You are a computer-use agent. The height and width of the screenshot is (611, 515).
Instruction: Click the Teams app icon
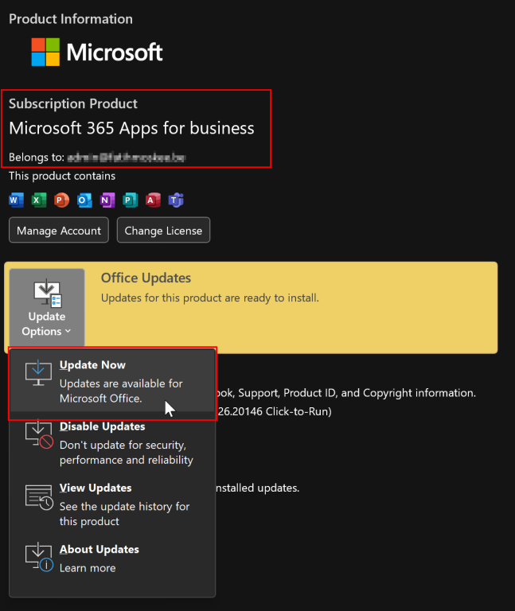176,200
